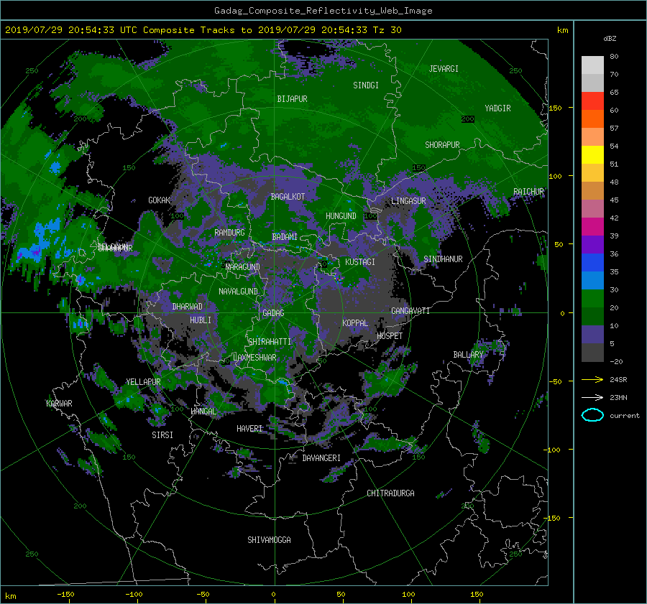Click the blue 35–36 dBZ swatch

click(592, 263)
